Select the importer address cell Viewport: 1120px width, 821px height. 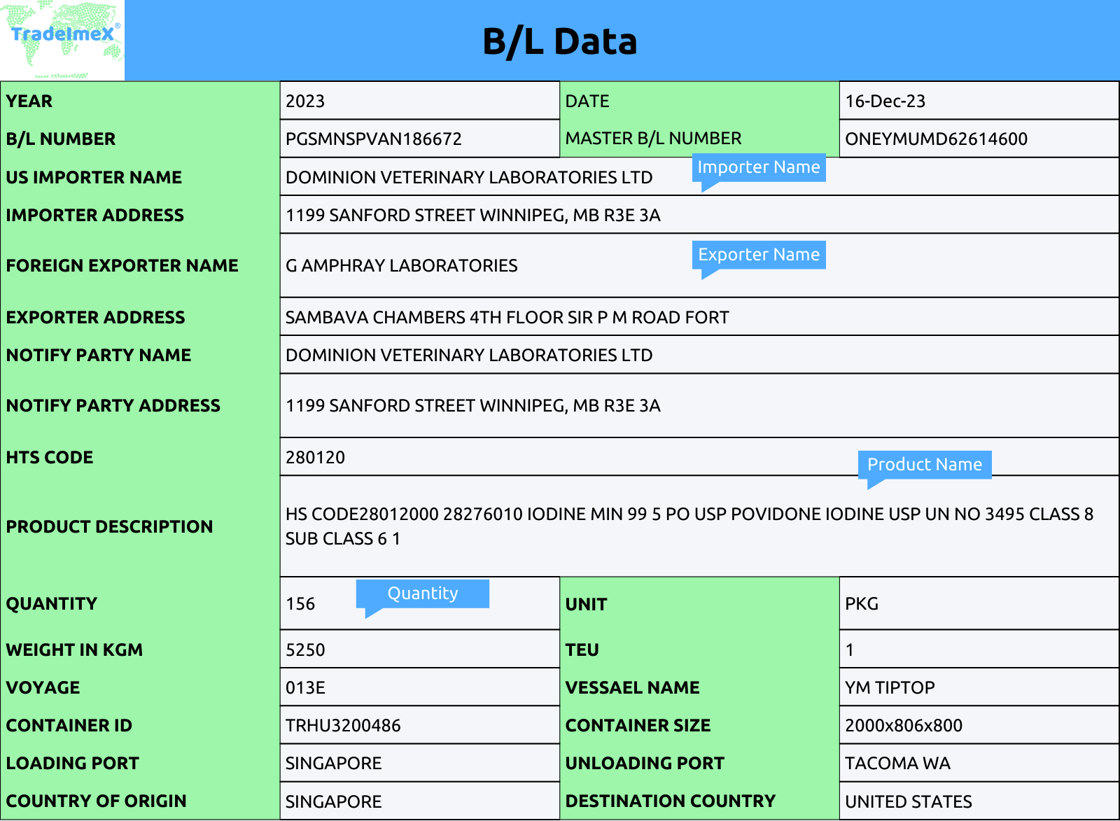(x=699, y=215)
